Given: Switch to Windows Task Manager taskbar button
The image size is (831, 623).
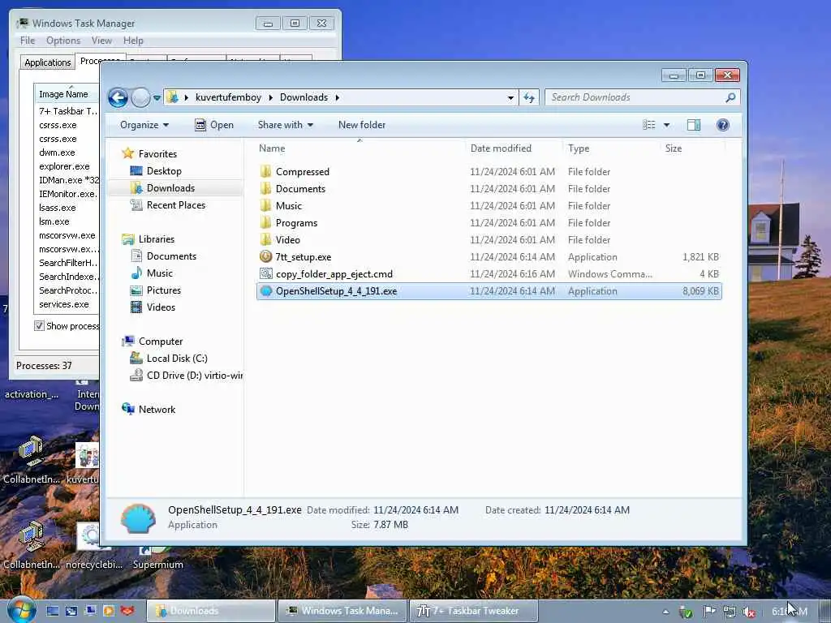Looking at the screenshot, I should pos(342,612).
